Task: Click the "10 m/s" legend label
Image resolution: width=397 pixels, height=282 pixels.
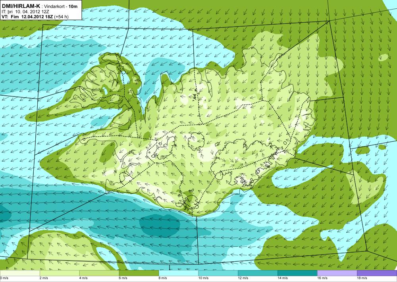Action: pos(204,278)
